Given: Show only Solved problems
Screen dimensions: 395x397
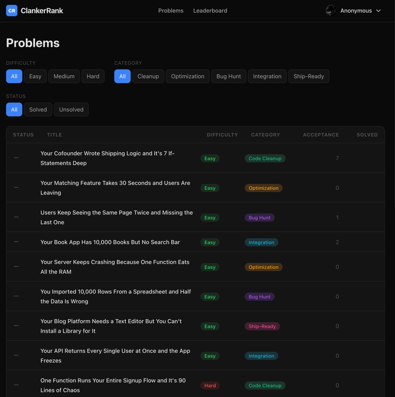Looking at the screenshot, I should tap(38, 109).
